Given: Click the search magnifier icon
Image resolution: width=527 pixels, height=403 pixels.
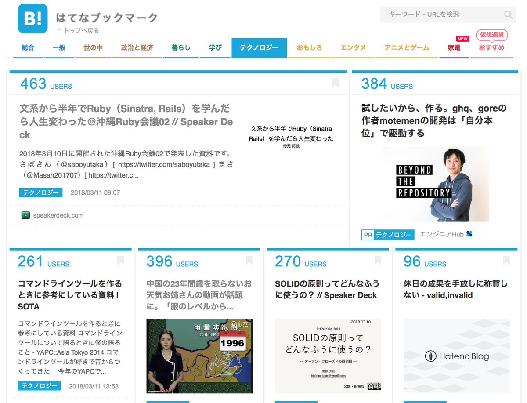Looking at the screenshot, I should [x=508, y=15].
